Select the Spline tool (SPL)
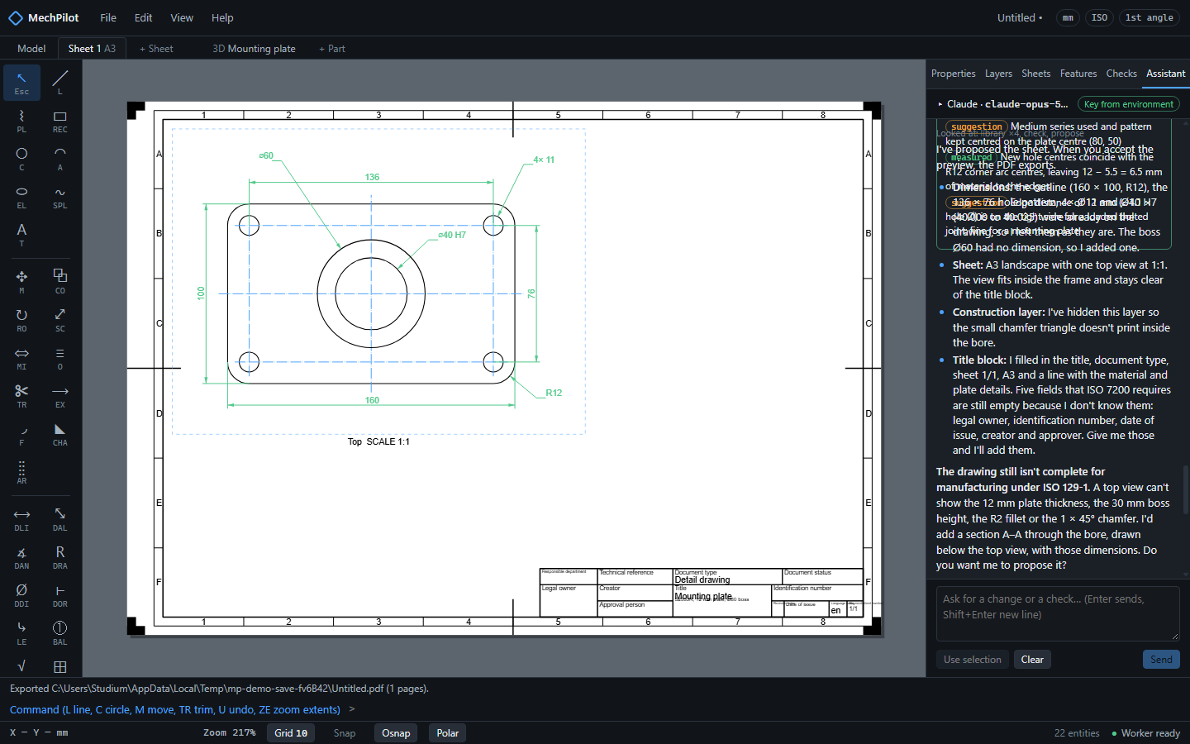1190x744 pixels. (60, 197)
